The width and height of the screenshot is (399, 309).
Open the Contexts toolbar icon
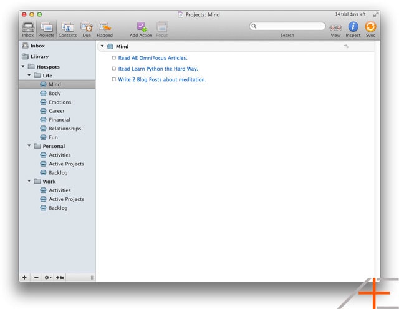coord(67,27)
